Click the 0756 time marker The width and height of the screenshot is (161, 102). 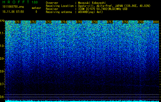[94, 22]
